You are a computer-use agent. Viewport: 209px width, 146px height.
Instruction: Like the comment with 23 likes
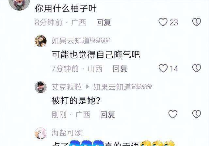[x=163, y=22]
